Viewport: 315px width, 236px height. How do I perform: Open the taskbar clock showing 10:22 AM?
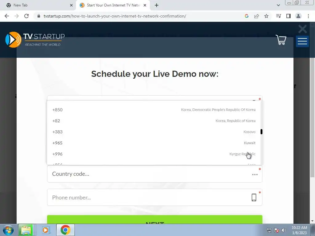[x=299, y=230]
